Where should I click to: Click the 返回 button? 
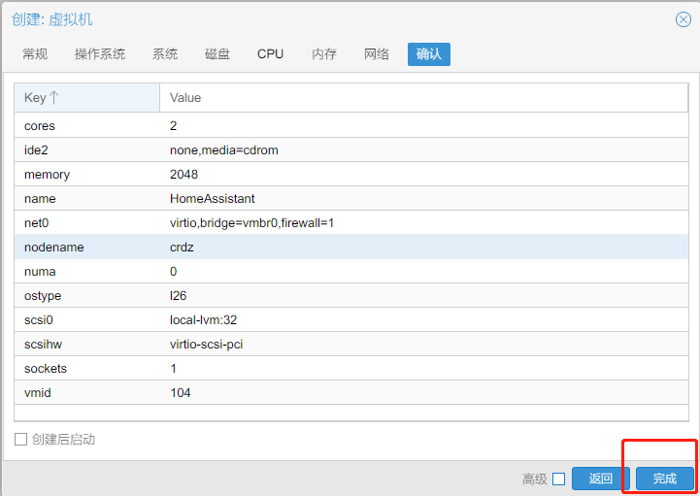point(600,479)
